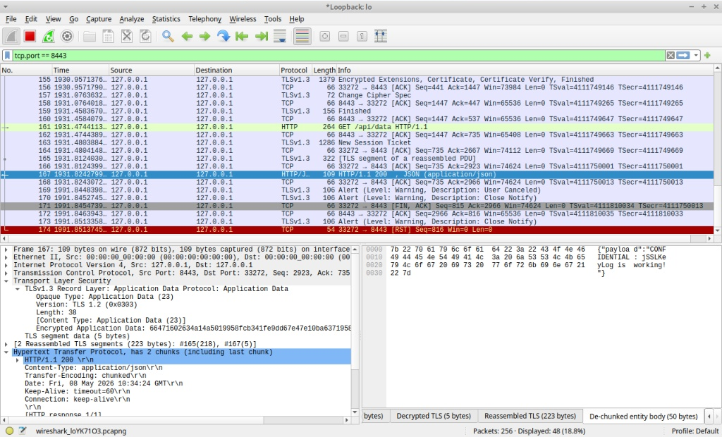The height and width of the screenshot is (437, 722).
Task: Go back in packet history
Action: 186,37
